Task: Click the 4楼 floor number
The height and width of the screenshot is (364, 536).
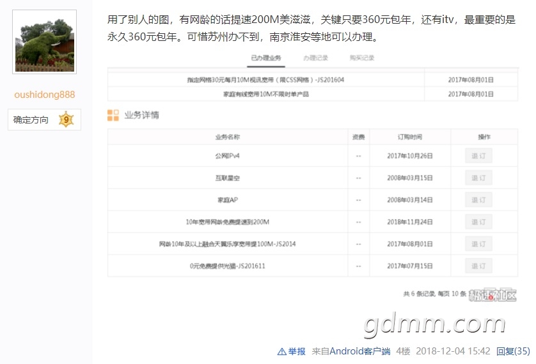Action: (x=403, y=351)
